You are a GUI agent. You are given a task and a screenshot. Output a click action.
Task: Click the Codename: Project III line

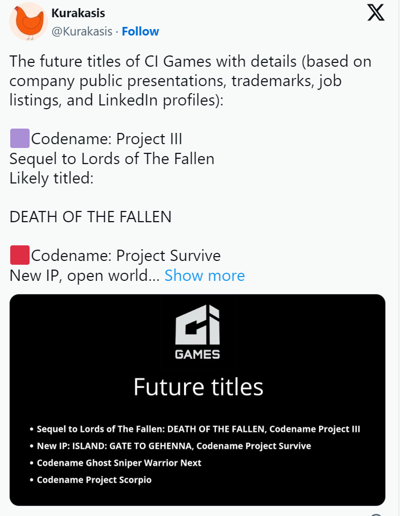(107, 138)
